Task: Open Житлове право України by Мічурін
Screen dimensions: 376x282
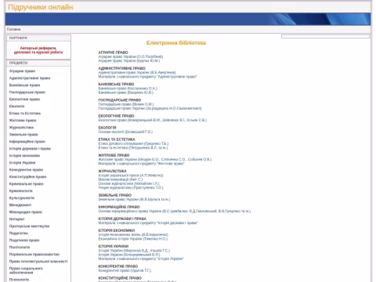Action: [155, 160]
